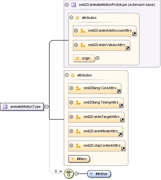This screenshot has height=180, width=161.
Task: Click the smil20:animModeAttrs label
Action: pyautogui.click(x=101, y=131)
